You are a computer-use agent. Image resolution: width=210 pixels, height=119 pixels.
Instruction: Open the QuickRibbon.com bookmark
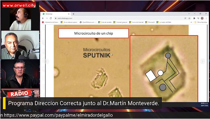tap(88, 22)
